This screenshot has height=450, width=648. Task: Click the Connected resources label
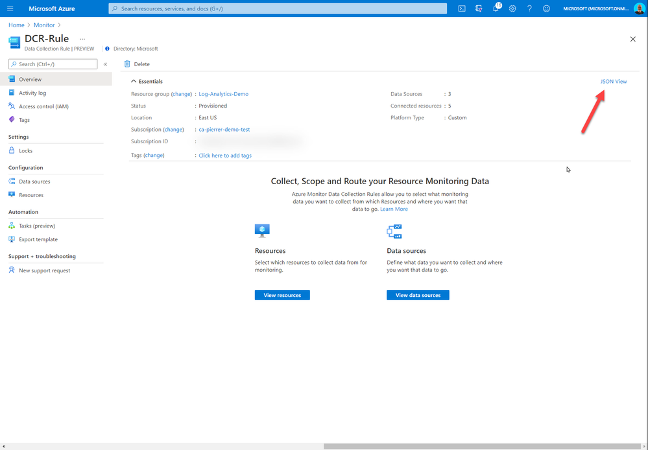coord(416,106)
